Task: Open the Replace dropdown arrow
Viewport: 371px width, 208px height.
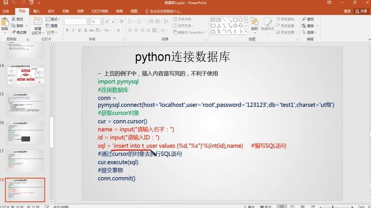Action: pos(317,25)
